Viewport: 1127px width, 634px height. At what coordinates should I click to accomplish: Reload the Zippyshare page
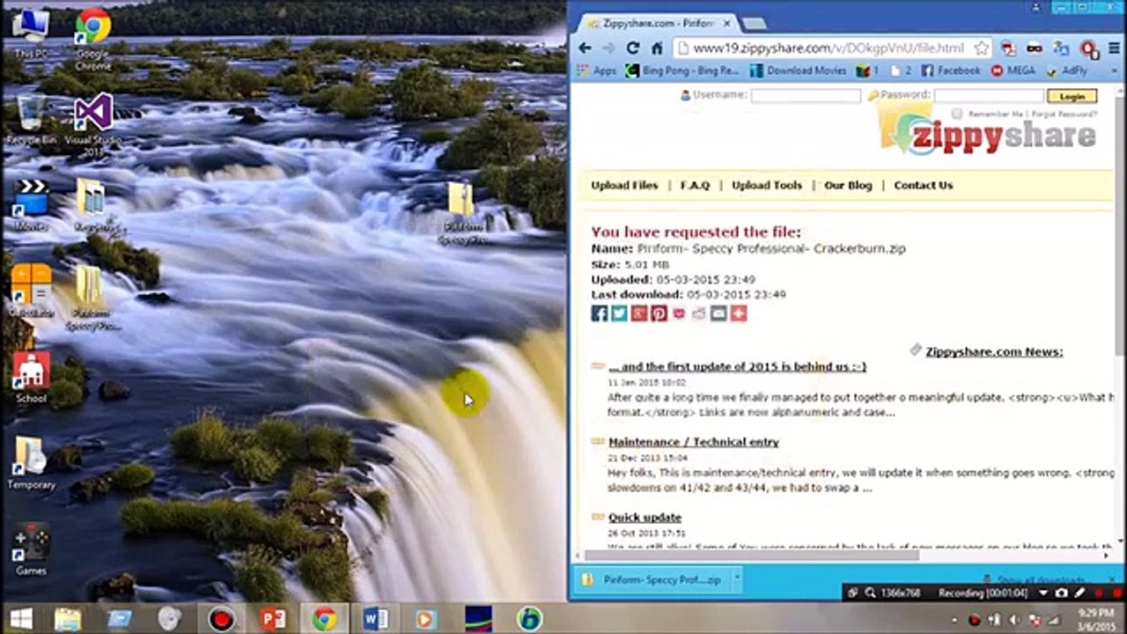pyautogui.click(x=632, y=48)
